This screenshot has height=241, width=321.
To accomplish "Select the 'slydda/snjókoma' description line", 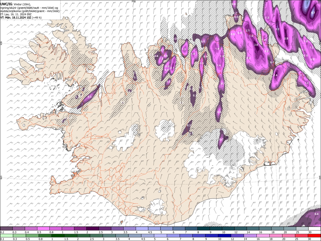I will tap(30, 11).
